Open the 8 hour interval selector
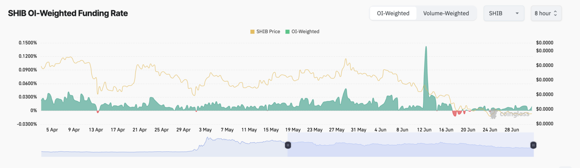Image resolution: width=580 pixels, height=168 pixels. 546,13
